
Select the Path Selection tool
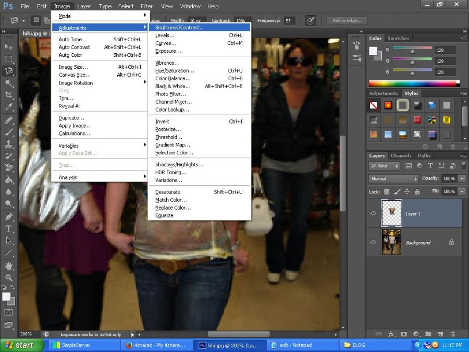click(x=9, y=240)
